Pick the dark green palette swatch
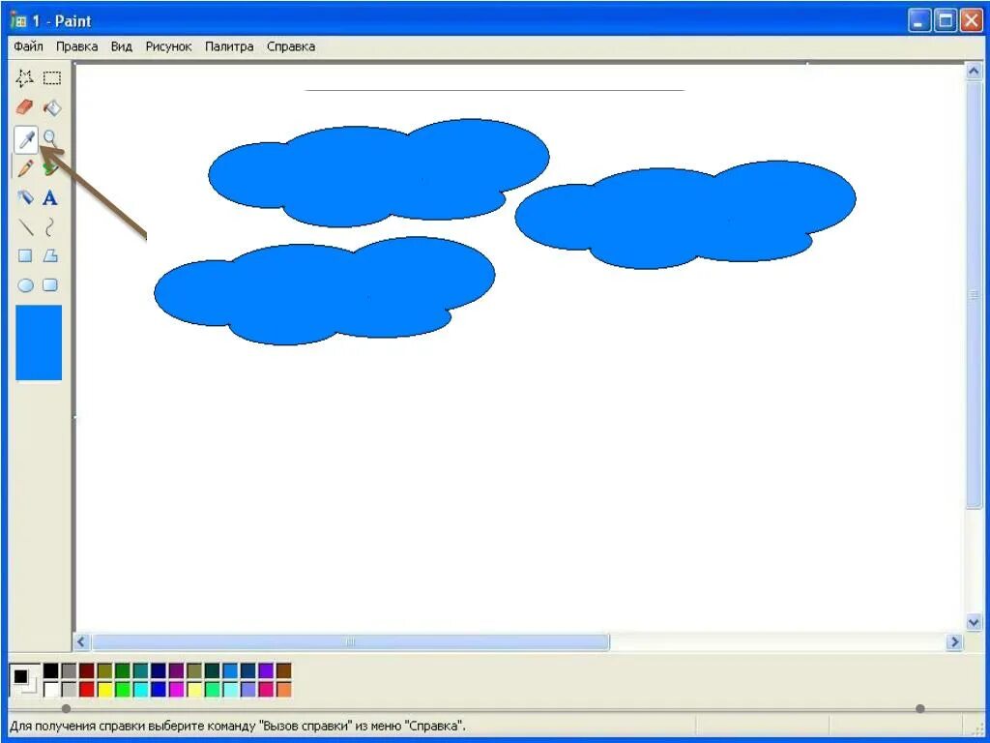The width and height of the screenshot is (990, 743). click(x=123, y=670)
